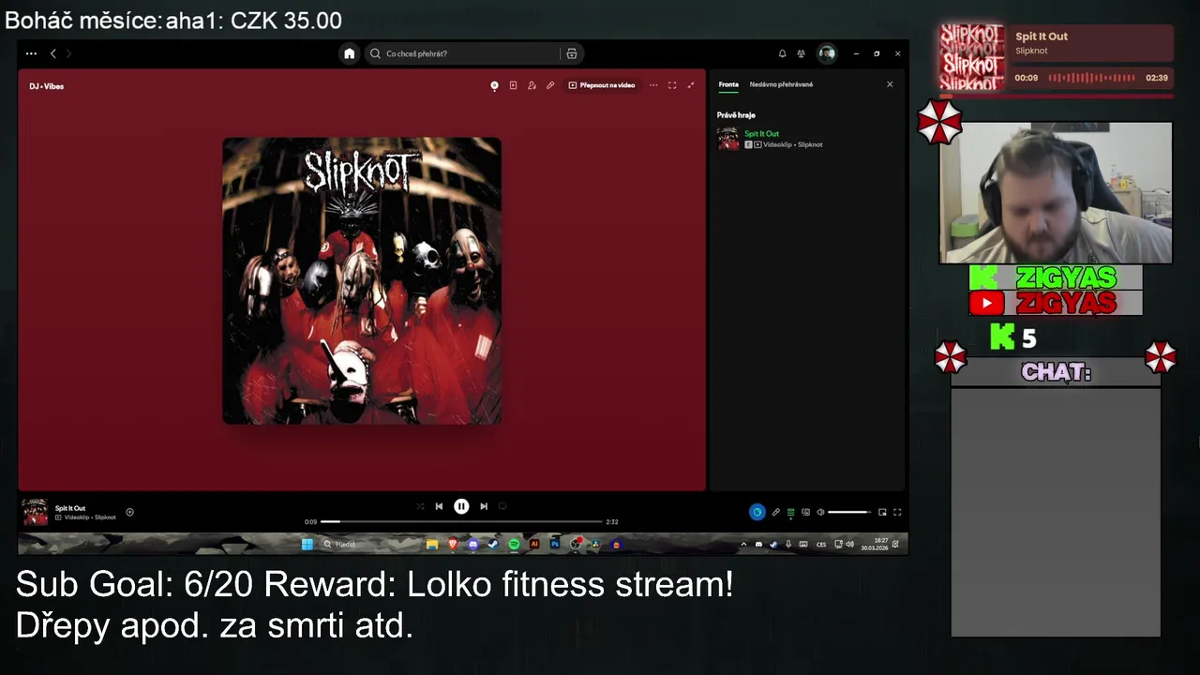Skip to the next track
The width and height of the screenshot is (1200, 675).
484,506
